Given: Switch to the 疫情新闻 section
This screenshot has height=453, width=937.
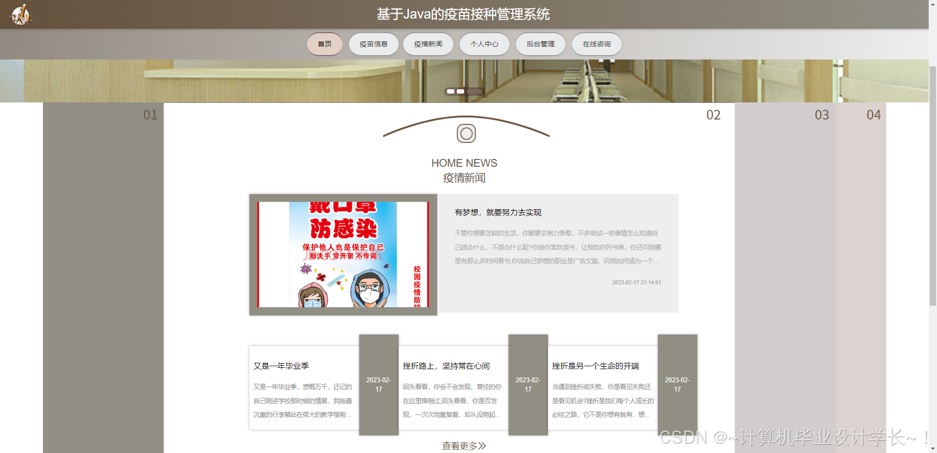Looking at the screenshot, I should [428, 44].
